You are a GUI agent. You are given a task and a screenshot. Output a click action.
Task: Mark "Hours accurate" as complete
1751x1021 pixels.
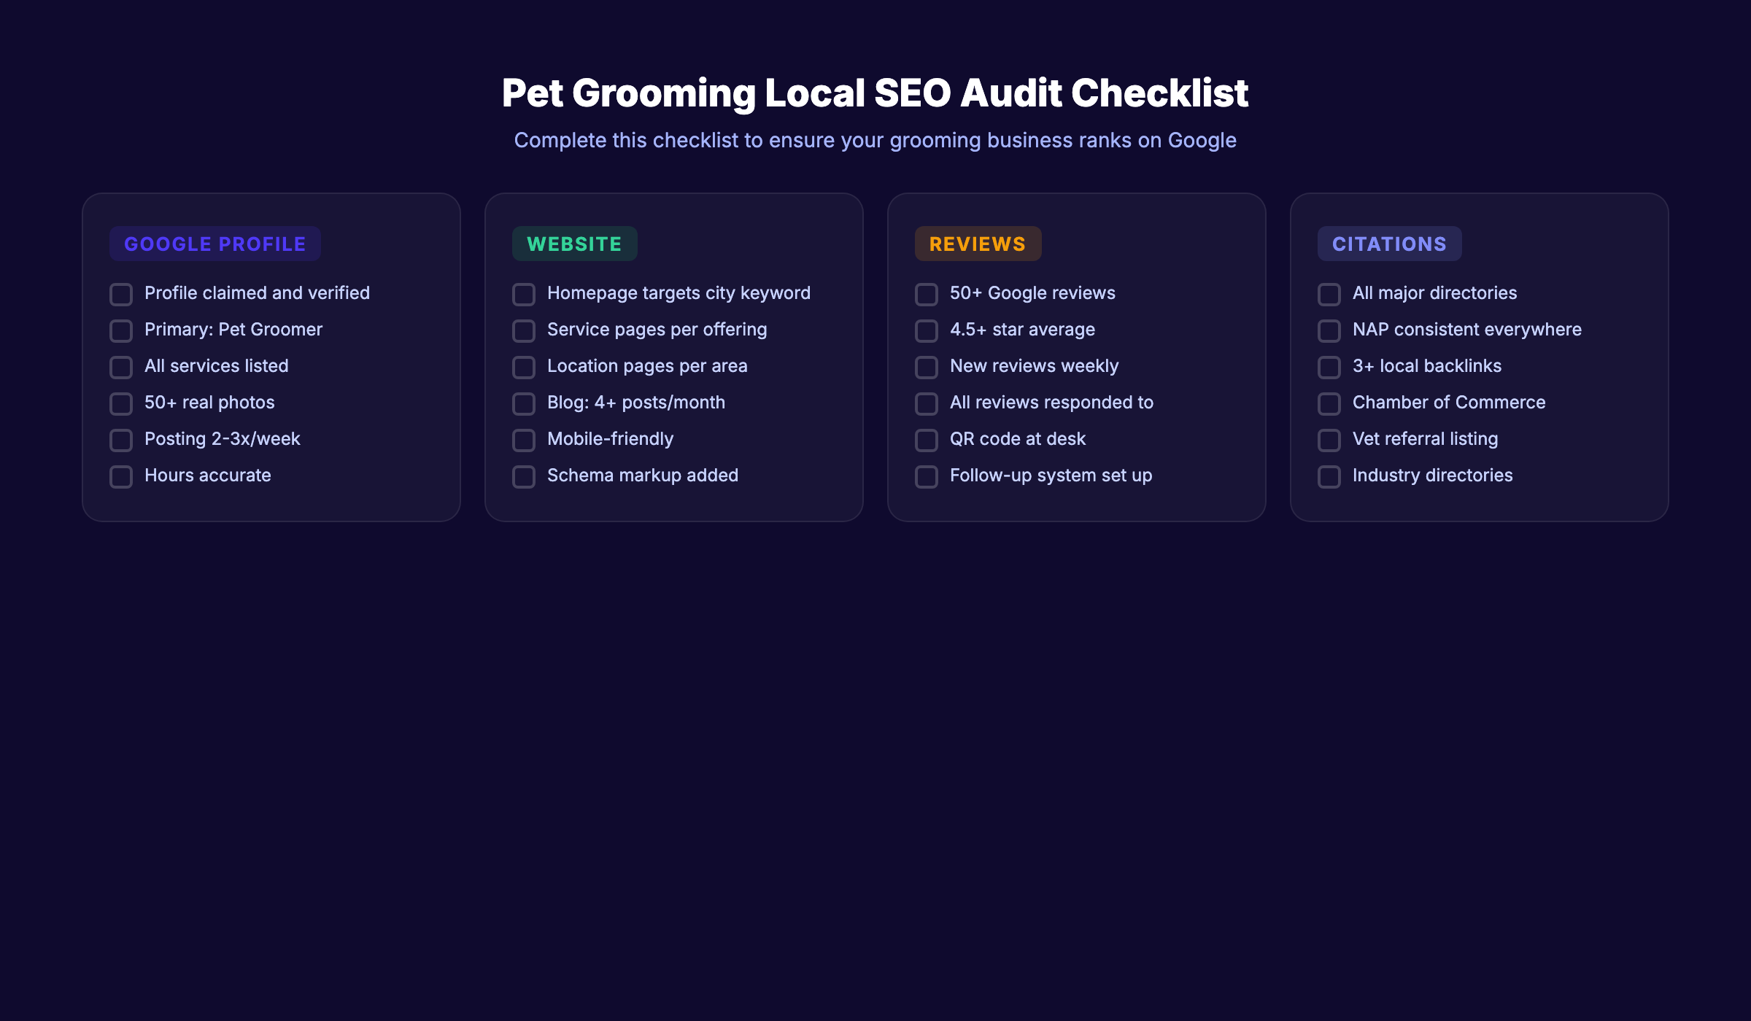120,476
